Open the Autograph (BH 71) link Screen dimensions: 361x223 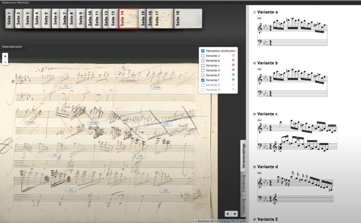click(x=229, y=221)
